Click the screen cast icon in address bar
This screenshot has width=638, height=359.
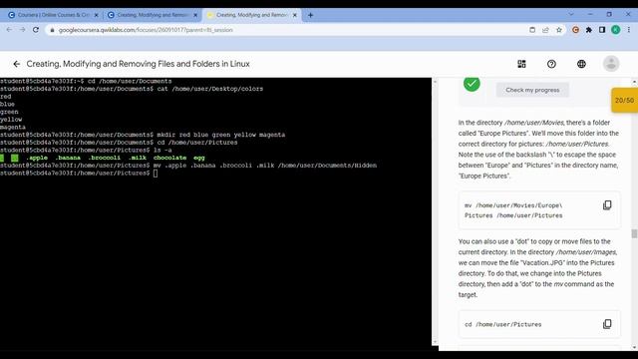[532, 30]
